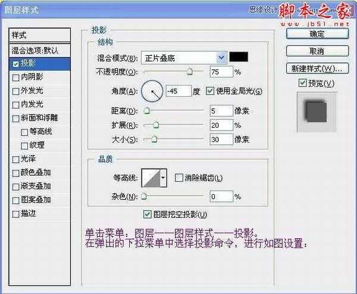Toggle the 预览 (Preview) checkbox
This screenshot has width=357, height=294.
coord(303,83)
